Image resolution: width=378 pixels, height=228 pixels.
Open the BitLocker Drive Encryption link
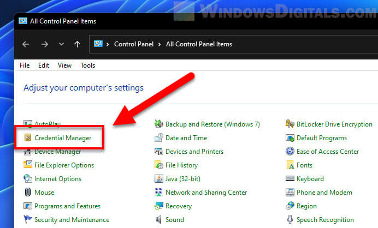334,124
